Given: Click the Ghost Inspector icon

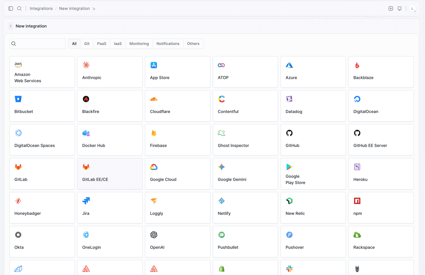Looking at the screenshot, I should point(222,133).
